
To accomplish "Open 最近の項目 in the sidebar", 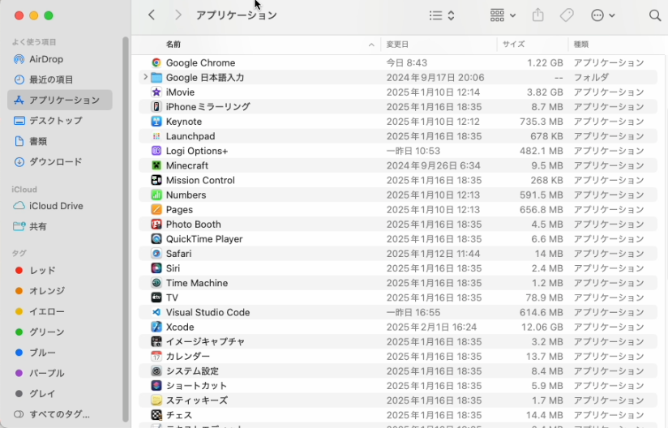I will tap(60, 79).
